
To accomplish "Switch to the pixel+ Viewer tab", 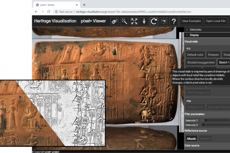I will pyautogui.click(x=54, y=5).
